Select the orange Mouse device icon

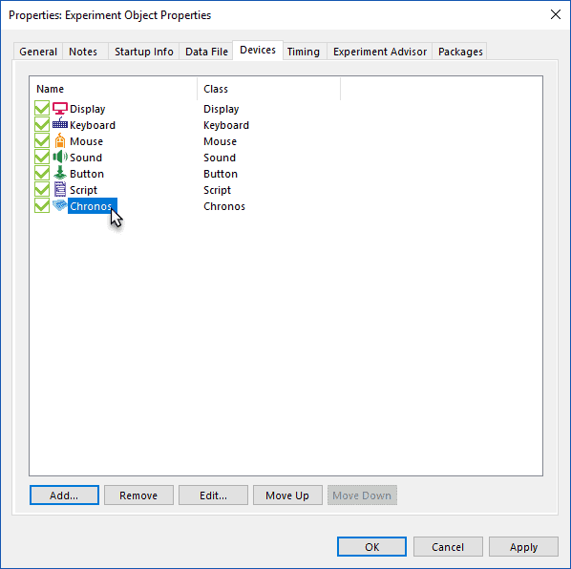60,141
